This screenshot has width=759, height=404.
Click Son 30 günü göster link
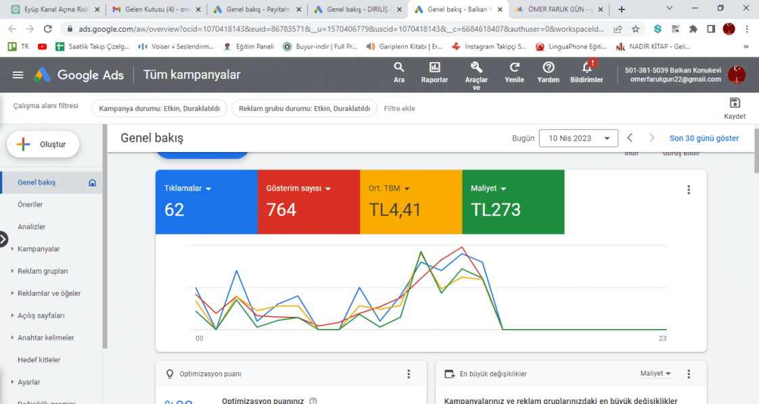point(704,138)
